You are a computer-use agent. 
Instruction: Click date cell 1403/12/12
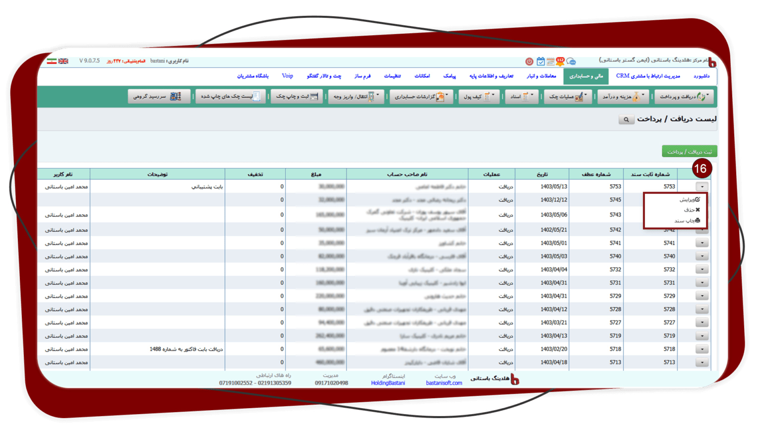554,200
